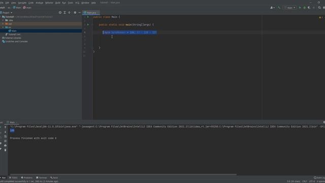
Task: Click the Clear All trash icon in console
Action: [6, 150]
